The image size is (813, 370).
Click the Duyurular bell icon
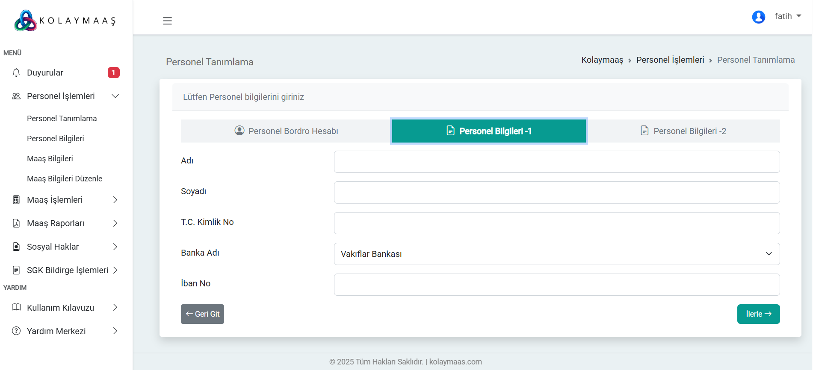(16, 73)
